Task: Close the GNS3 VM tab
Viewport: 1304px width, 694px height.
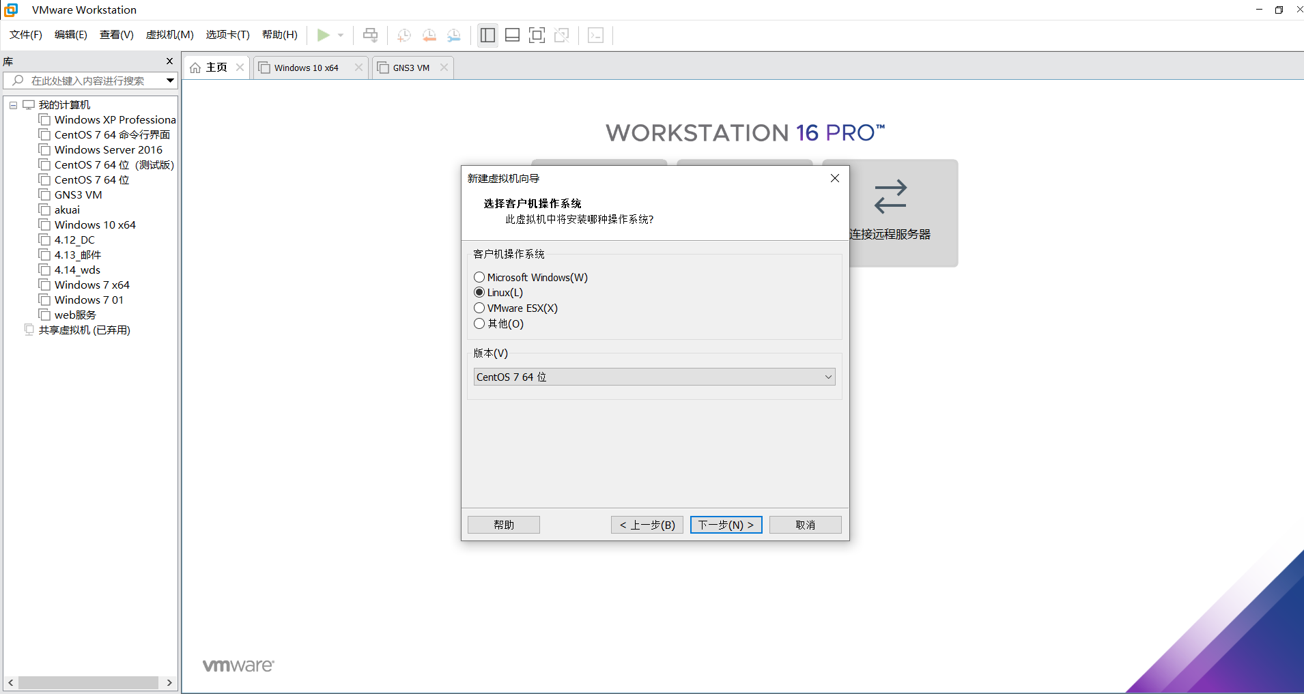Action: [x=444, y=67]
